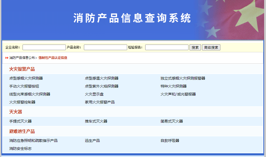Open 手提式灭火器 under 灭火器
Image resolution: width=266 pixels, height=157 pixels.
click(x=20, y=121)
